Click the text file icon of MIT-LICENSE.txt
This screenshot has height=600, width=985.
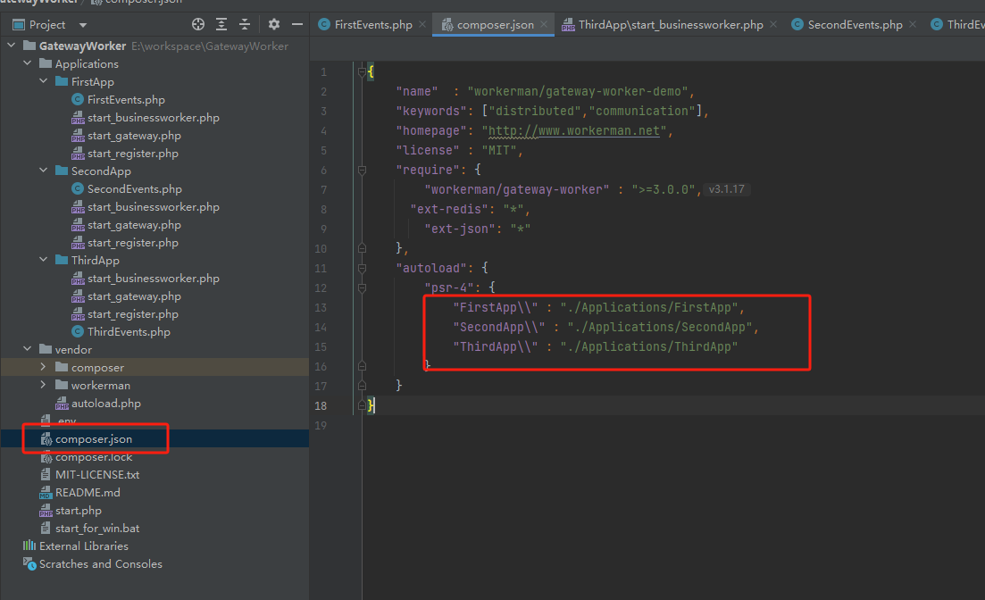coord(46,475)
